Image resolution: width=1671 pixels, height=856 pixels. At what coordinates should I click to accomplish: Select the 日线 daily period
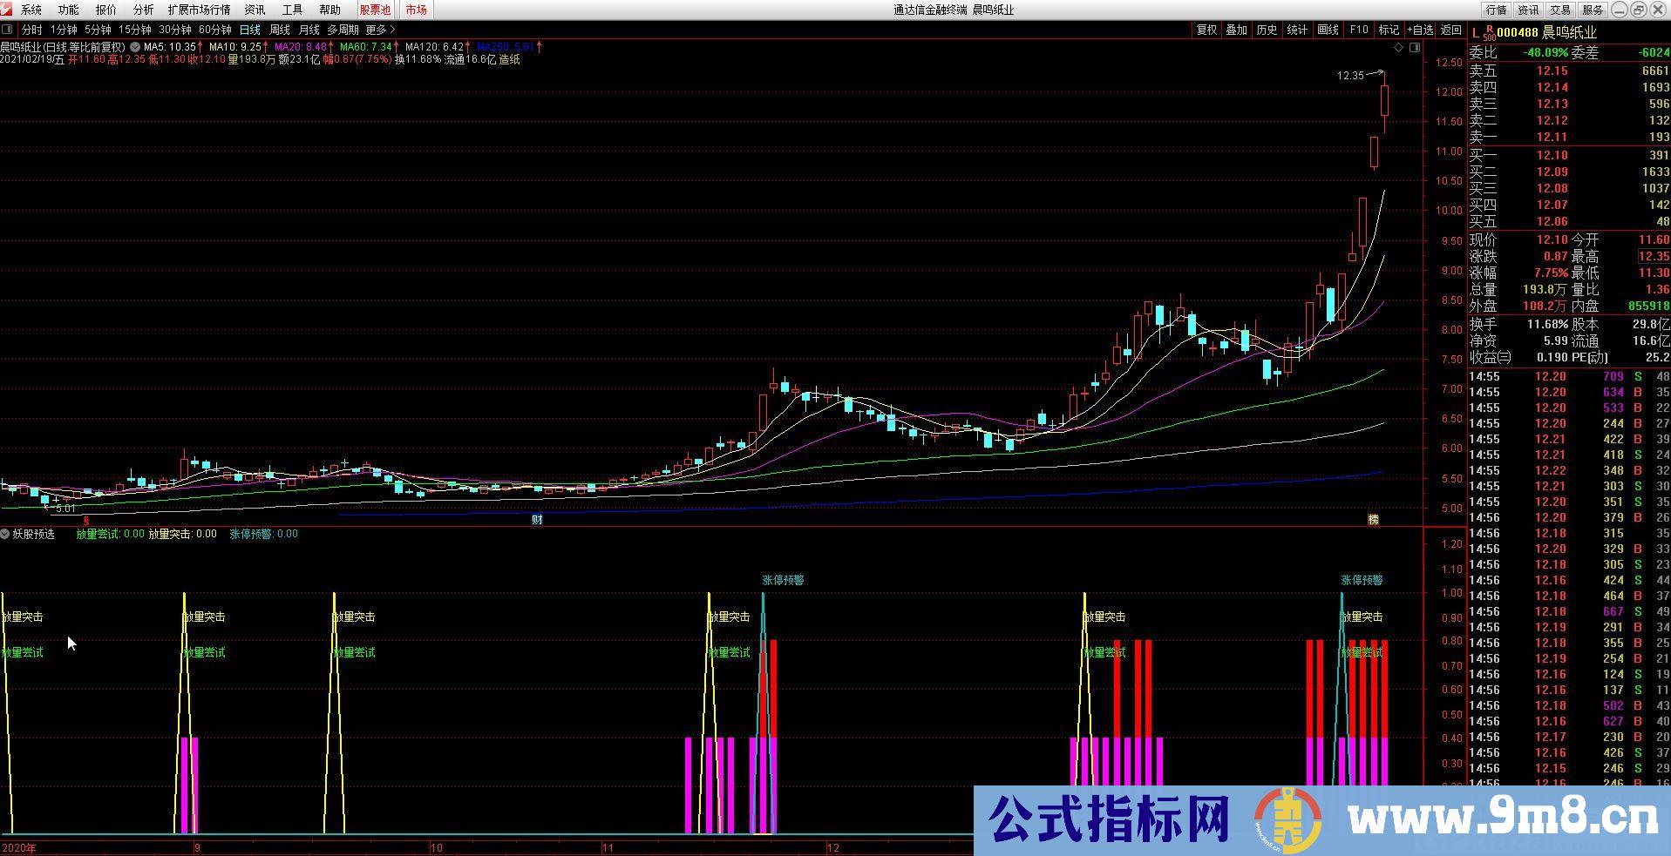coord(249,30)
